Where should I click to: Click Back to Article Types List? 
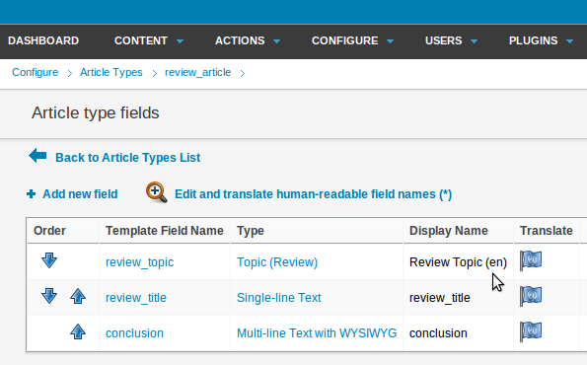pos(127,158)
